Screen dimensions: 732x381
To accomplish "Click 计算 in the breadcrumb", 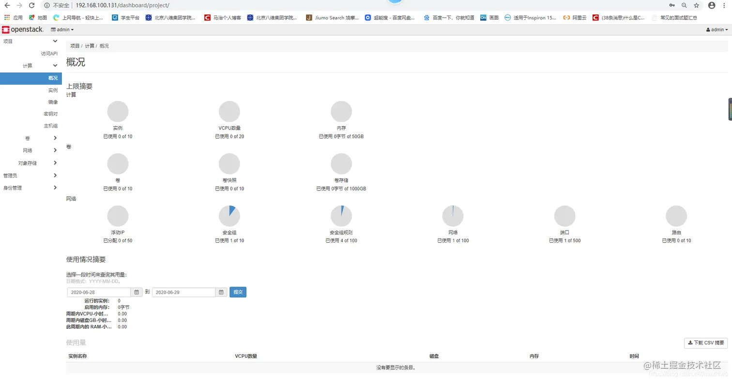I will point(90,46).
